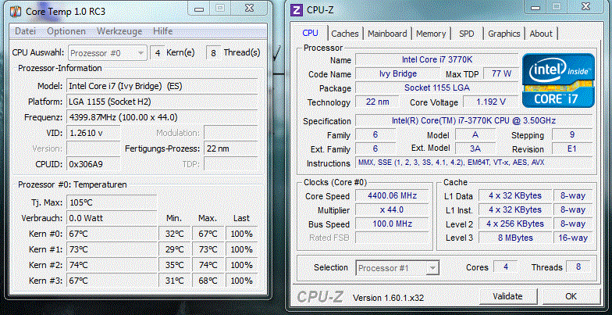Image resolution: width=612 pixels, height=315 pixels.
Task: Click the Kern #1 temperature 73°C field
Action: click(x=112, y=249)
